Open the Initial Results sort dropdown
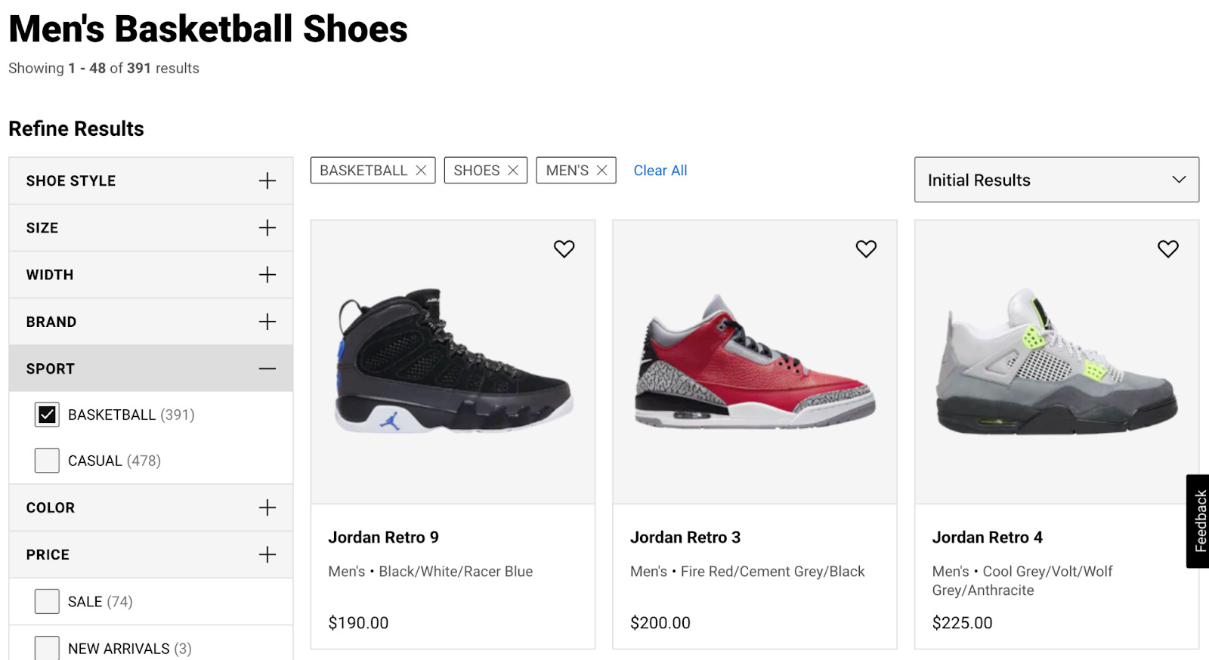Viewport: 1209px width, 660px height. (x=1056, y=180)
